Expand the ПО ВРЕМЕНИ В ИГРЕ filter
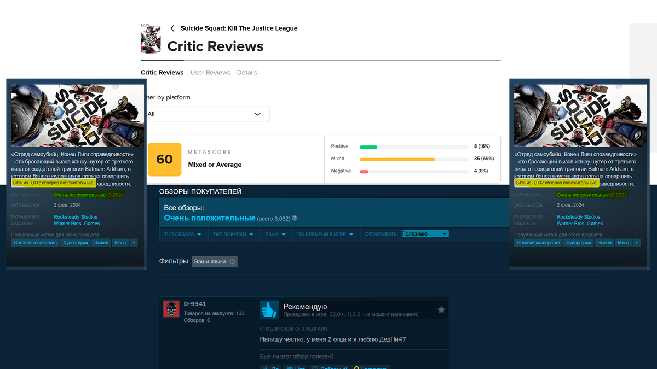The image size is (657, 369). click(x=325, y=235)
